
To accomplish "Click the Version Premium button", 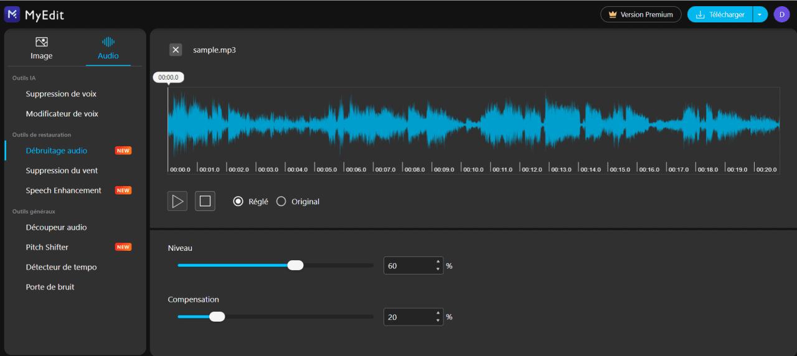I will 641,14.
